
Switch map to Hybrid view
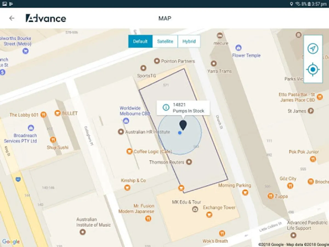click(189, 41)
